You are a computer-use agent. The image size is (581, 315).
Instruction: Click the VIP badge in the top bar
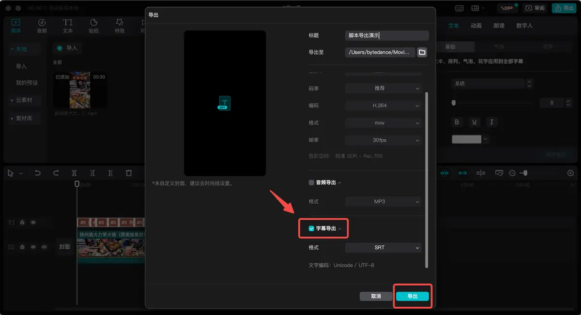[x=507, y=8]
